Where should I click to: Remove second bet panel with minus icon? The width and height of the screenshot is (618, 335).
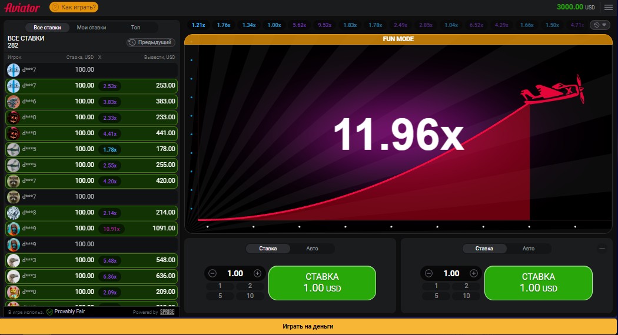click(602, 249)
